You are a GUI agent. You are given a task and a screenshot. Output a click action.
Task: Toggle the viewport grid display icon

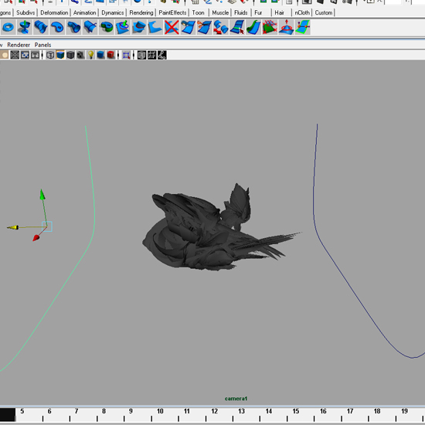point(15,55)
